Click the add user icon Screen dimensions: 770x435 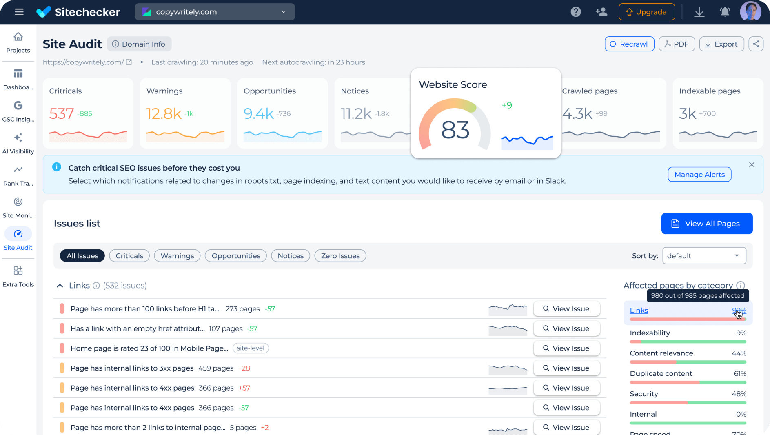[601, 12]
